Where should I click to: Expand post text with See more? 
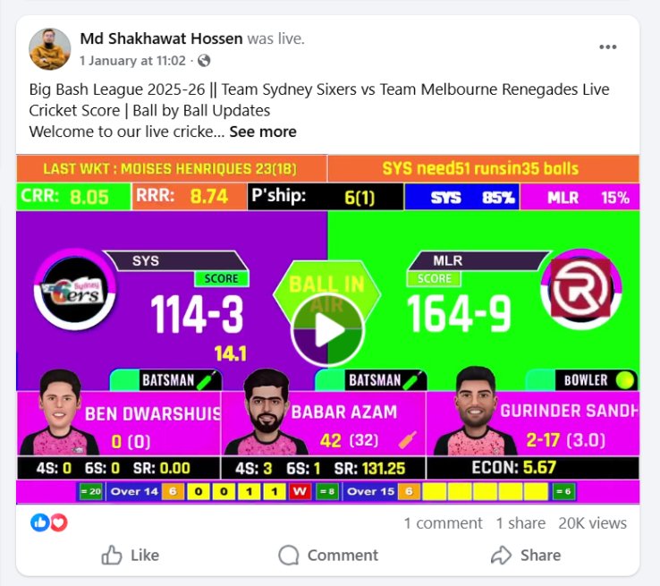tap(263, 132)
